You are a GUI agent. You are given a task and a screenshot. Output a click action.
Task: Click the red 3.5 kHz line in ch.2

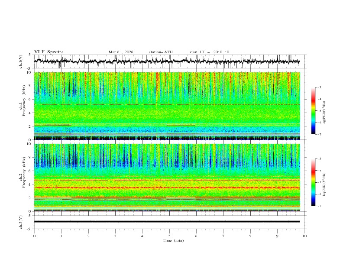[x=167, y=187]
